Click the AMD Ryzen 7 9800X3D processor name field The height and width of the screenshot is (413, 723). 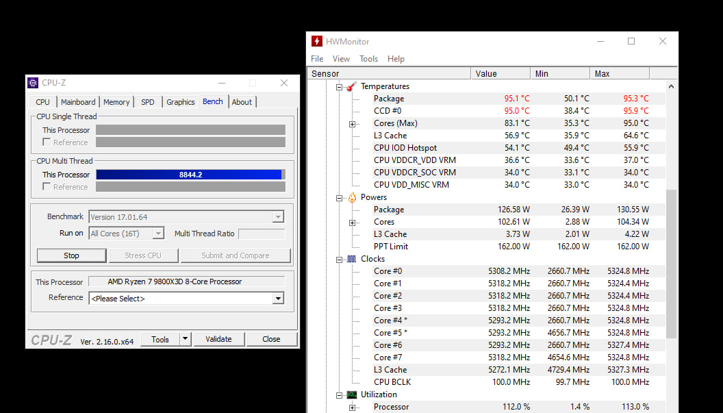coord(187,281)
